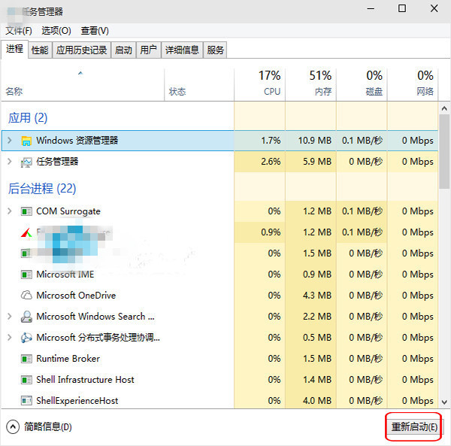The width and height of the screenshot is (451, 446).
Task: Switch to the 应用历史记录 tab
Action: click(81, 50)
